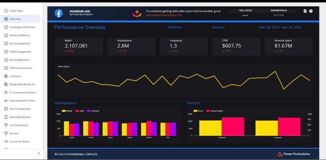Click the Trial Status Active value
The height and width of the screenshot is (160, 326).
tap(245, 15)
